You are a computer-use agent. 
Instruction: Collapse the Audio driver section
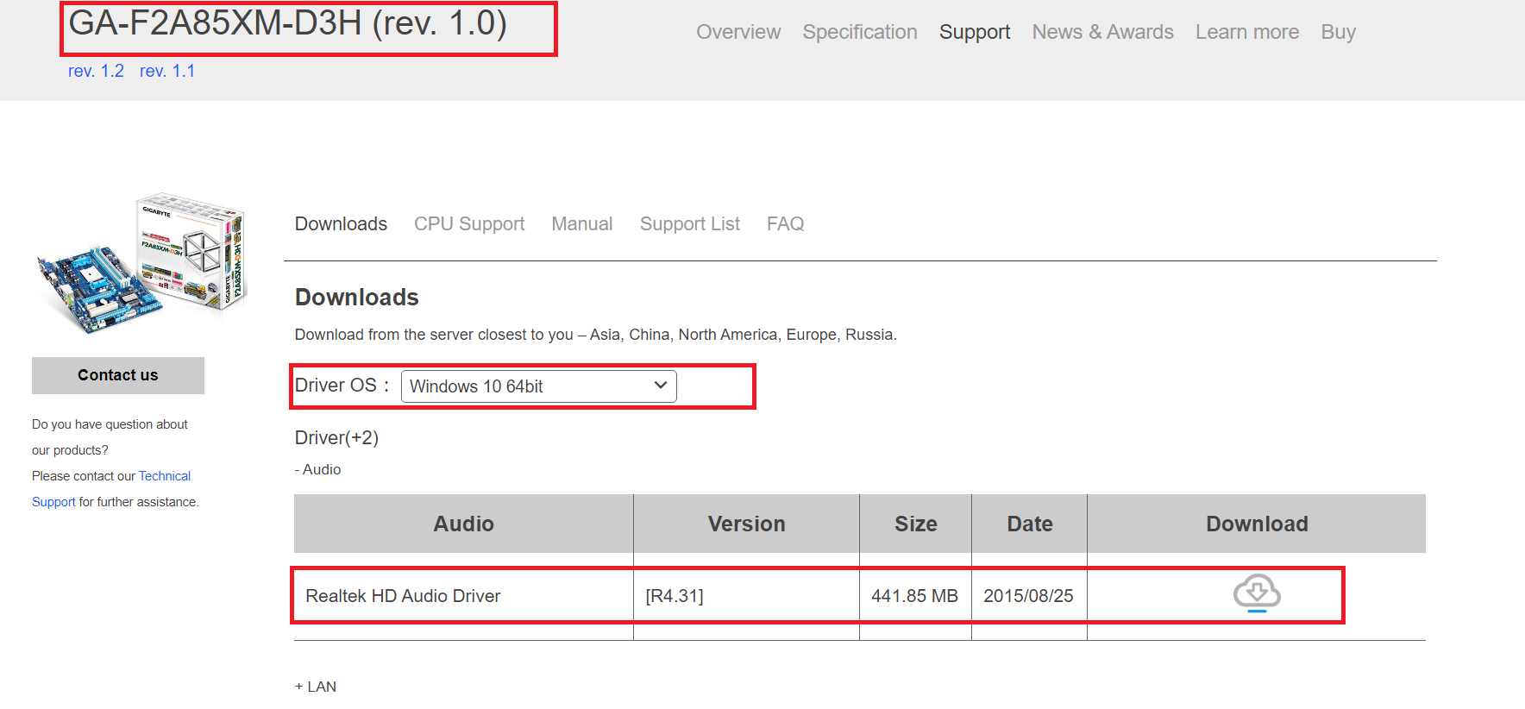pos(318,469)
